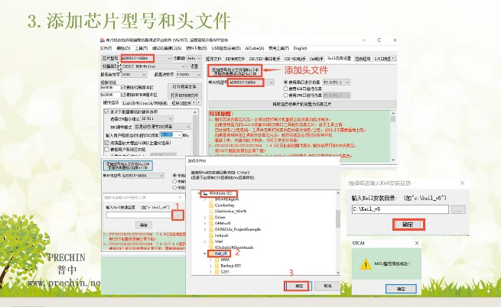This screenshot has width=501, height=307.
Task: Click the 打开EEPROM文件 button
Action: point(184,95)
